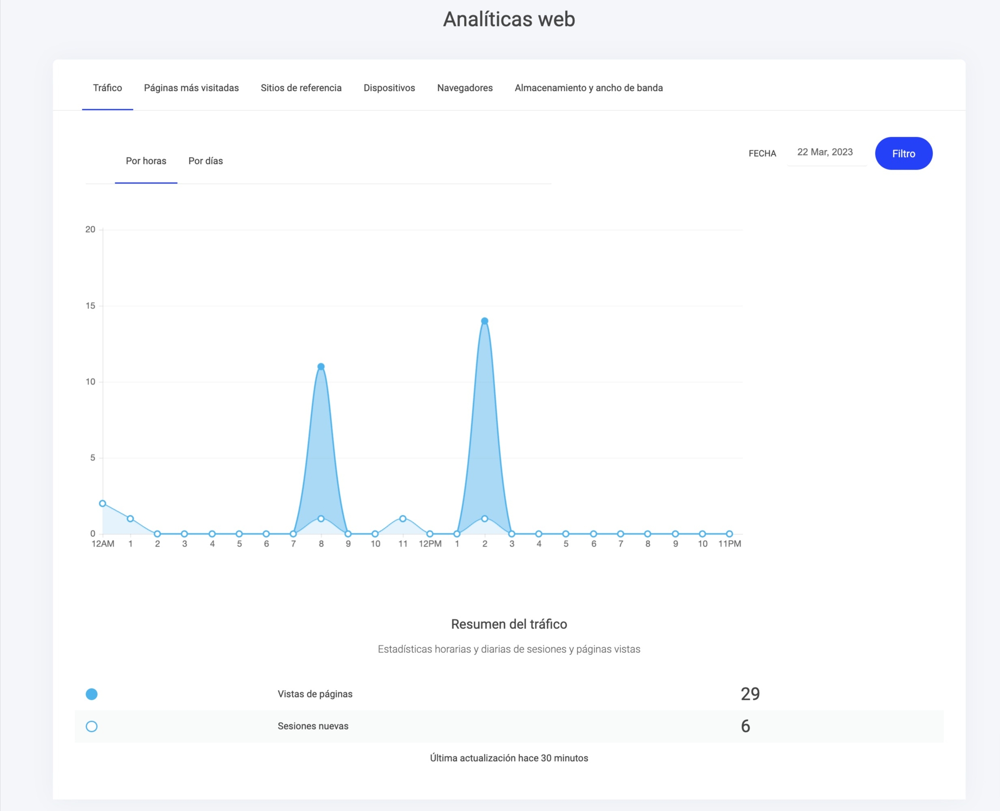Click the 11PM data point at chart end
1000x811 pixels.
coord(729,534)
